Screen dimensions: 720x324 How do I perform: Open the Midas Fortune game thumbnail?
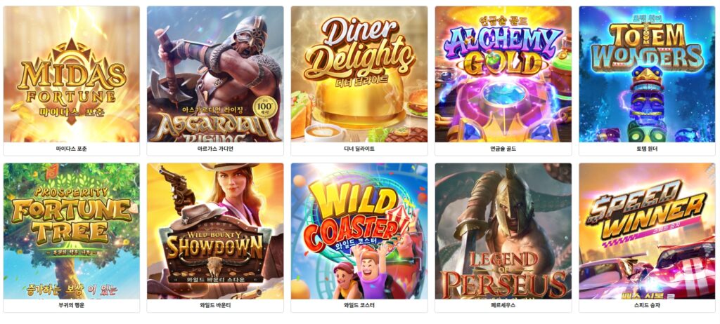click(71, 74)
